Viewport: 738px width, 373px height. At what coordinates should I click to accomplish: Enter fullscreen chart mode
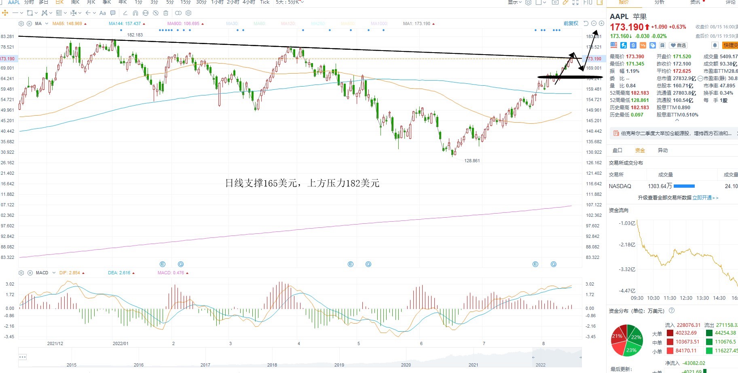575,2
